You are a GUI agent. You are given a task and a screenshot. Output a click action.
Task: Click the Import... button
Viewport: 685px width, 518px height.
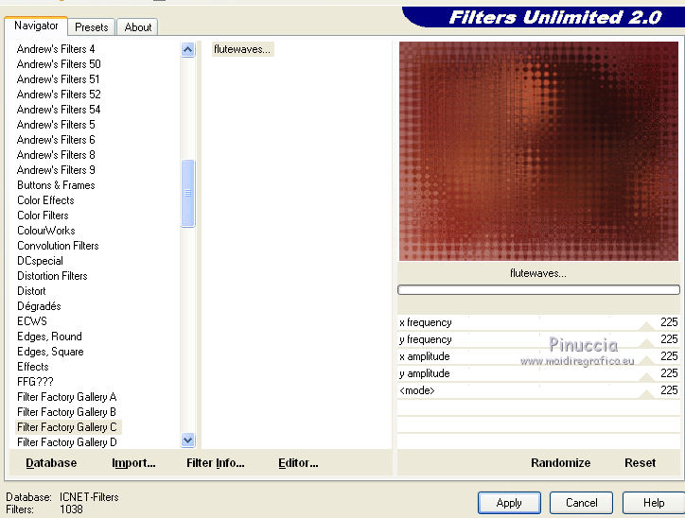tap(133, 463)
